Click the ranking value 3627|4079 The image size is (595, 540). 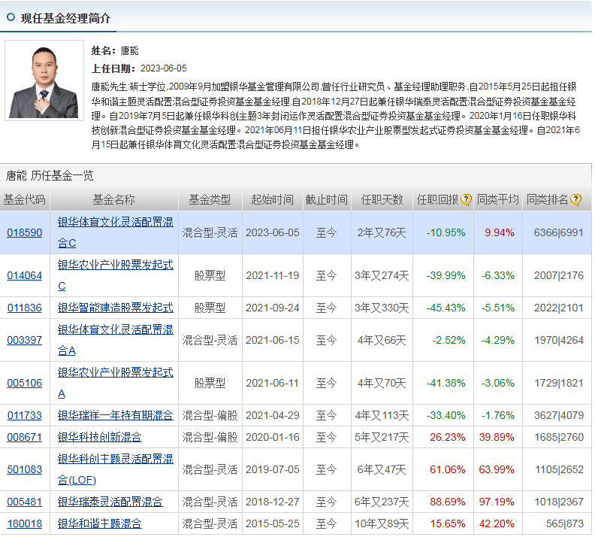coord(559,415)
